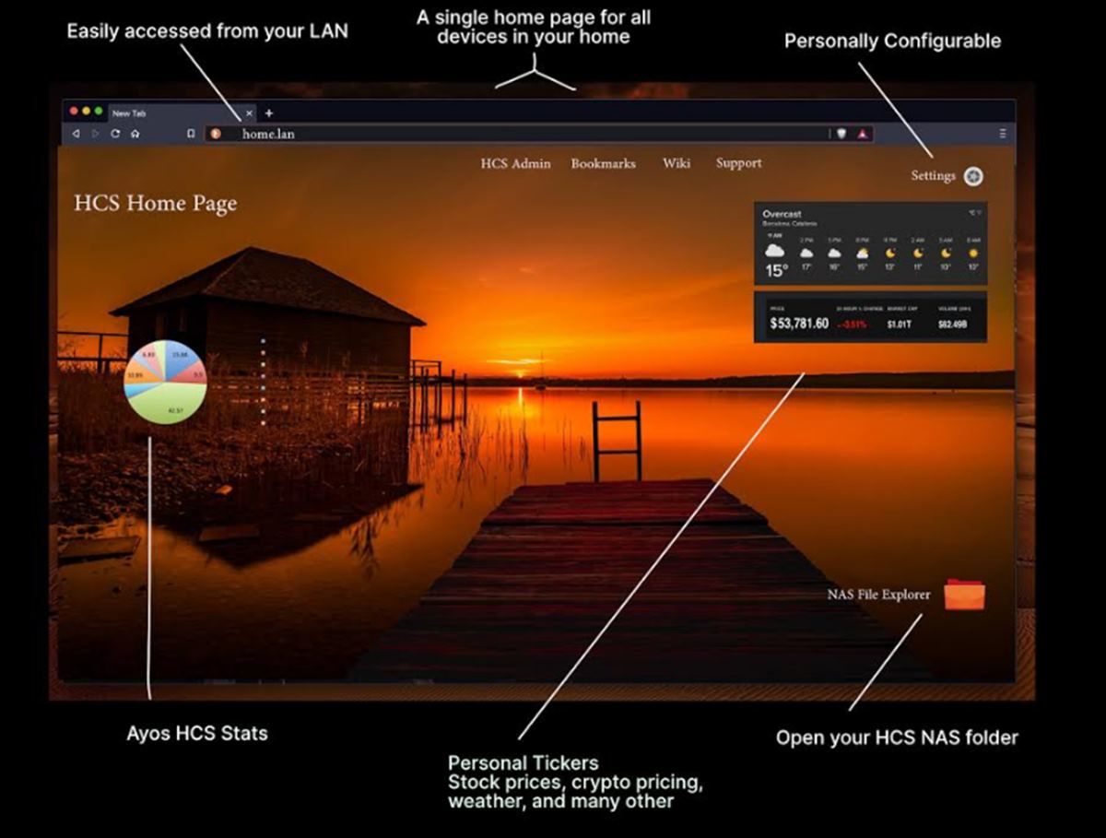This screenshot has width=1106, height=838.
Task: Open the HCS Admin menu item
Action: click(515, 163)
